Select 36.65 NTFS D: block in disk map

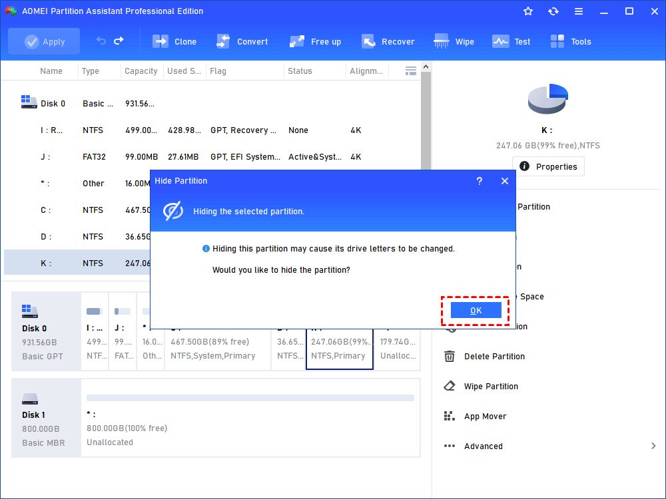click(x=288, y=349)
